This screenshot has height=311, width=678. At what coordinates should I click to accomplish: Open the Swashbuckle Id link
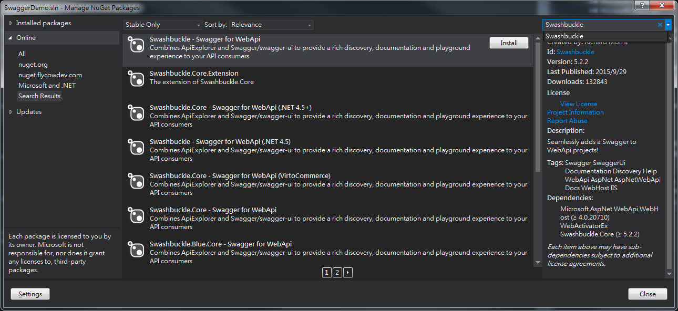click(575, 52)
